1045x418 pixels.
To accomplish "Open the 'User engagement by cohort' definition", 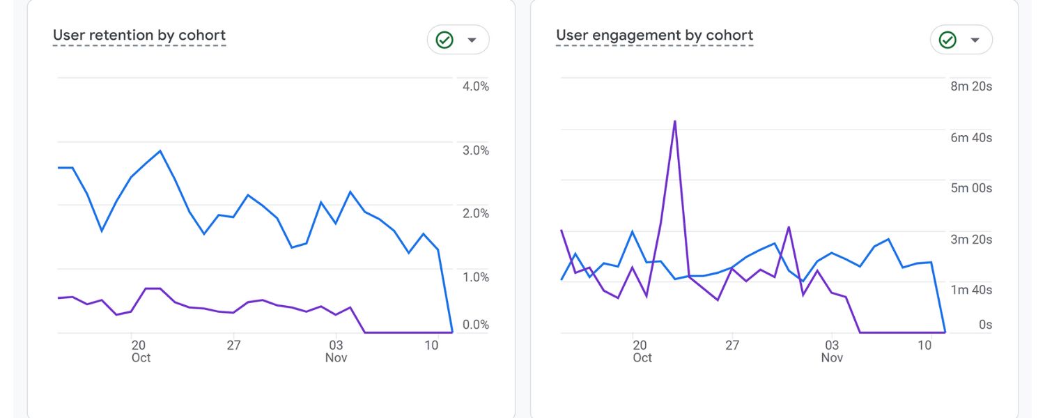I will click(653, 35).
